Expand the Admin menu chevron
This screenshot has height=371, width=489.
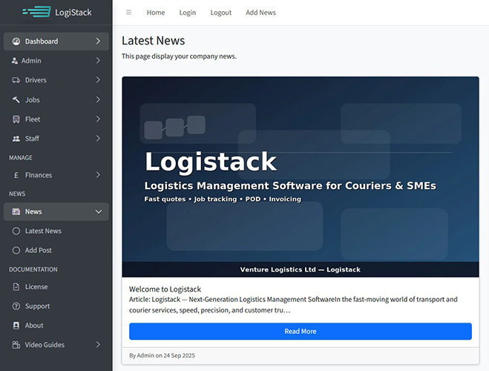click(98, 61)
